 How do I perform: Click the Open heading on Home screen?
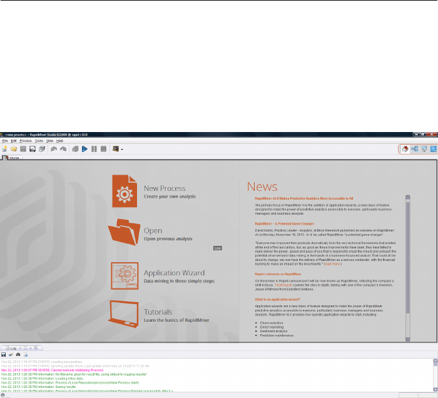pyautogui.click(x=153, y=231)
